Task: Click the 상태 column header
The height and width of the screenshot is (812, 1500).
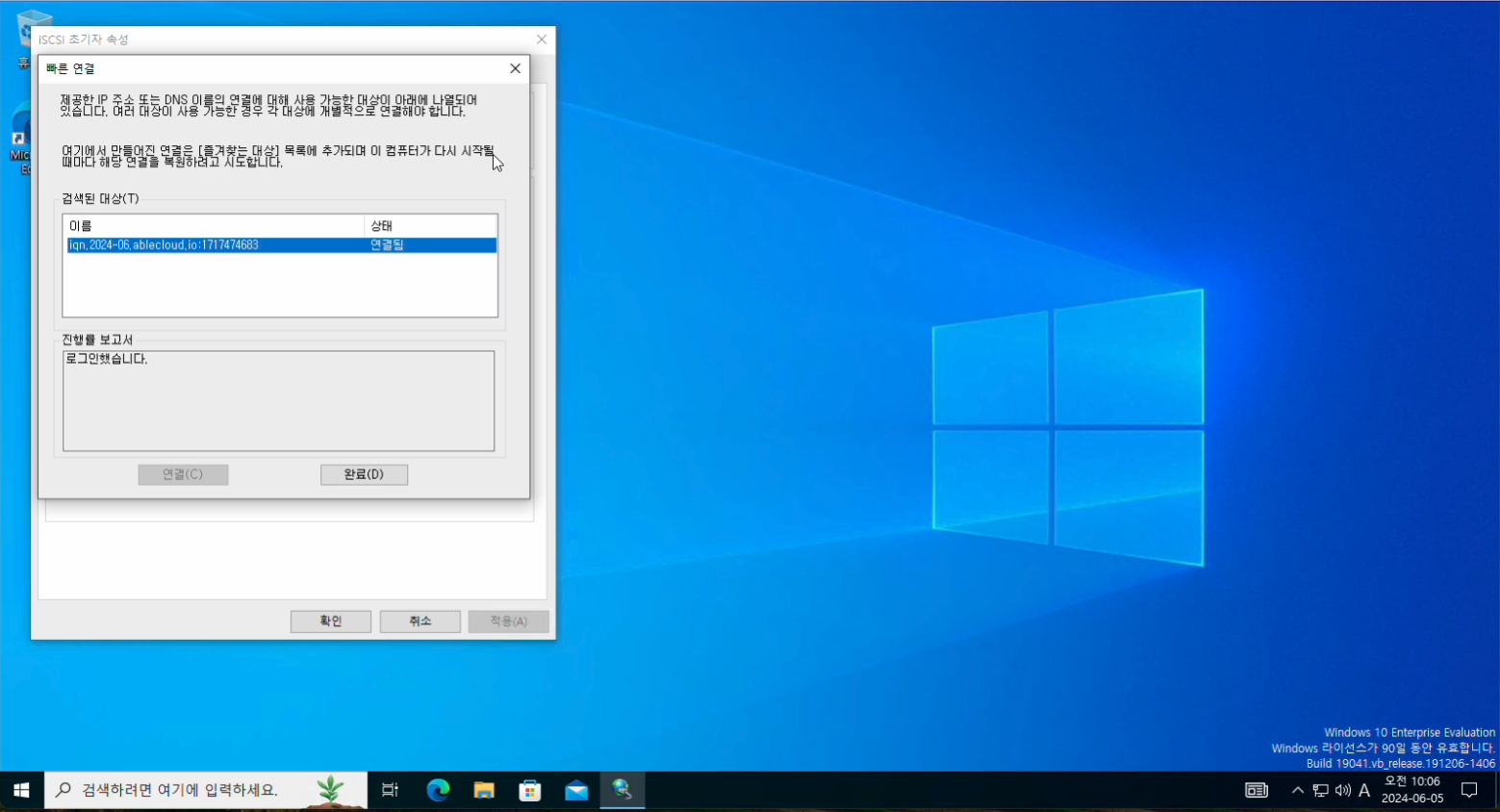Action: (430, 226)
